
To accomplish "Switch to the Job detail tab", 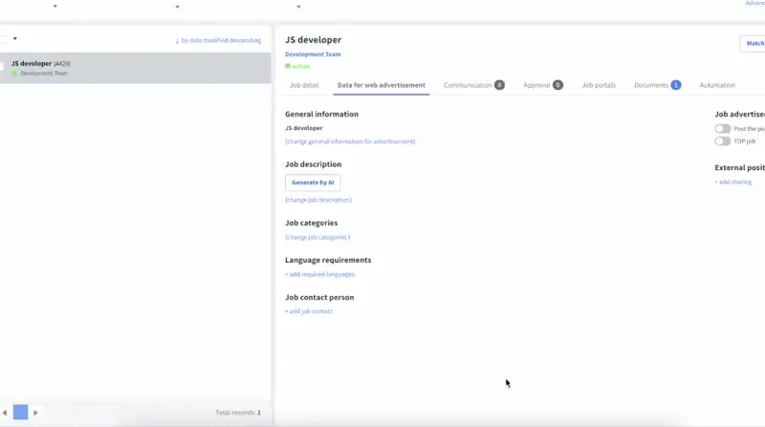I will click(304, 85).
